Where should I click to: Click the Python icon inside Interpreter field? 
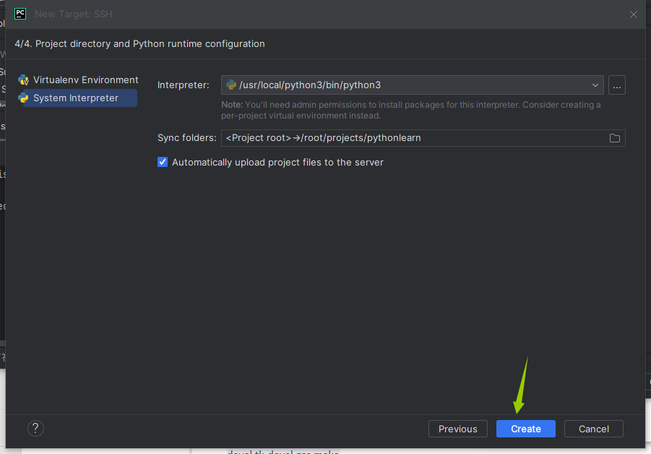pos(231,85)
